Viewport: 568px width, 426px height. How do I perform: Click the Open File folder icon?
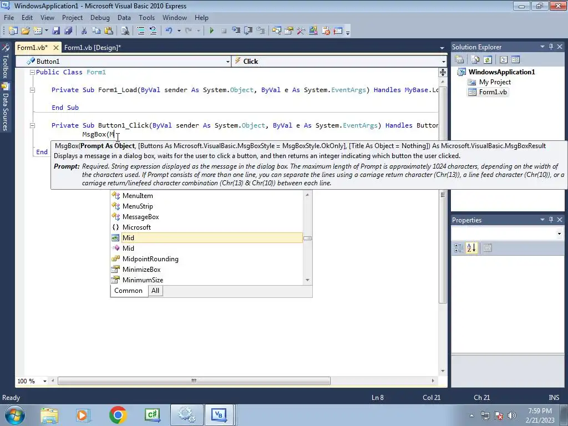coord(26,31)
